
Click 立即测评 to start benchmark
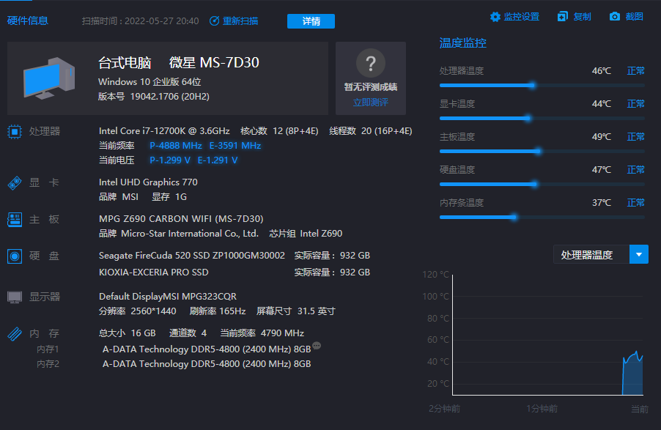click(371, 103)
